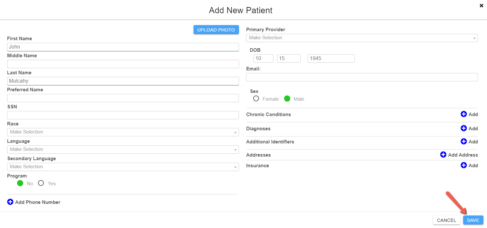Choose Yes for Program
The width and height of the screenshot is (487, 228).
[41, 183]
